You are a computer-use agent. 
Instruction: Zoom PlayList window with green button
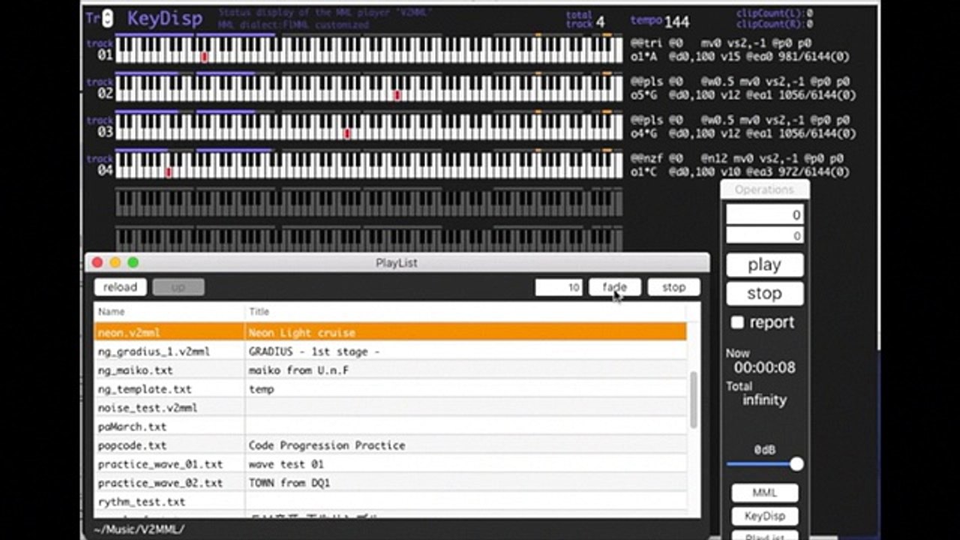(x=133, y=262)
